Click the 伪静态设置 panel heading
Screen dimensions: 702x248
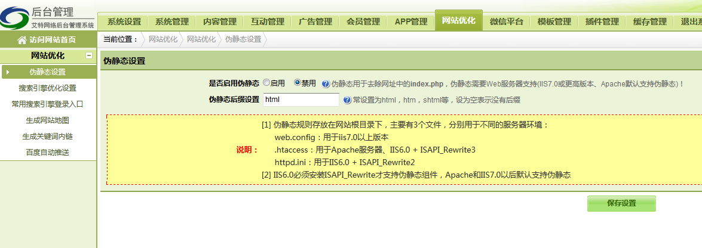124,61
